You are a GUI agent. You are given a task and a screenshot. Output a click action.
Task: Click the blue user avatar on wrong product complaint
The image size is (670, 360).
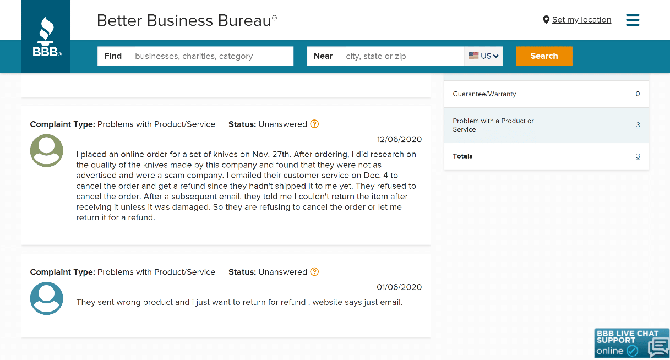[x=47, y=298]
